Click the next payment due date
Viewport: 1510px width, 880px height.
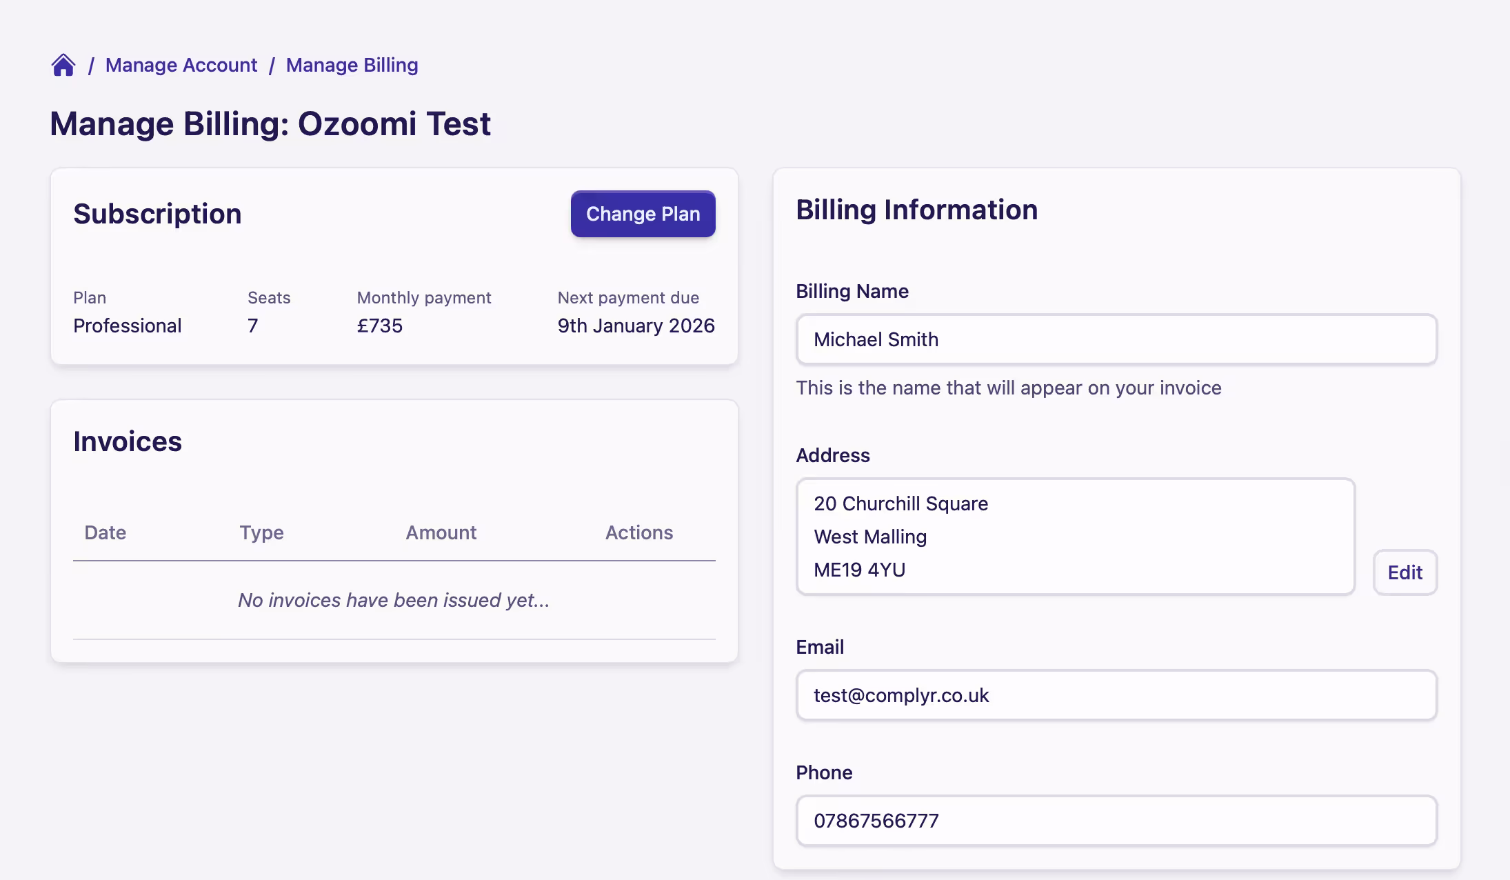pos(636,325)
